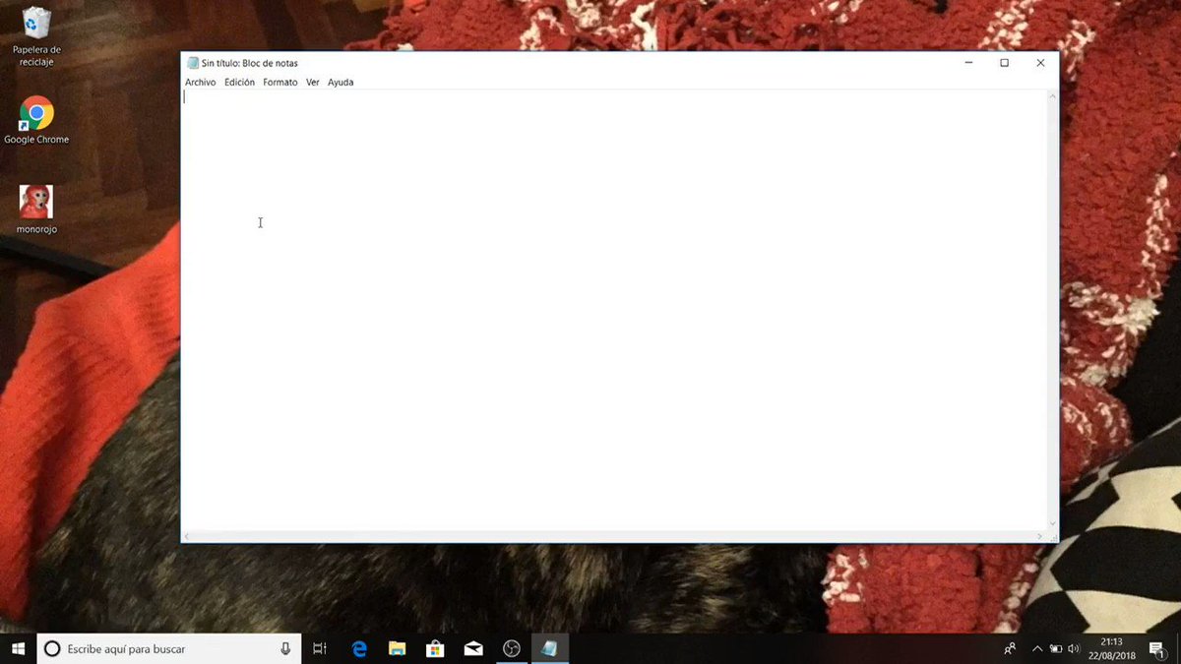The image size is (1181, 664).
Task: Open the Windows Start menu
Action: coord(18,648)
